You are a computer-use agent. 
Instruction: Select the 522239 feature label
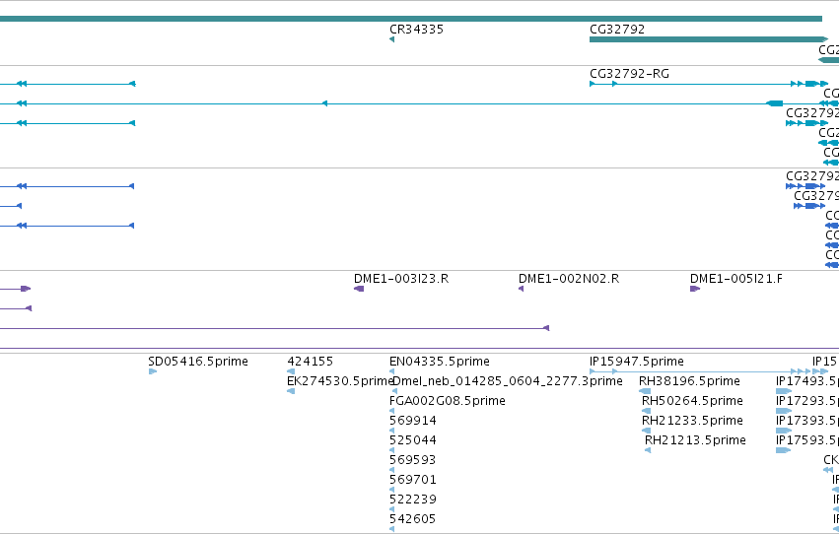(413, 500)
